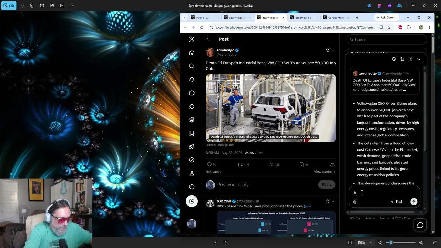Share the zerohedge post

[332, 165]
